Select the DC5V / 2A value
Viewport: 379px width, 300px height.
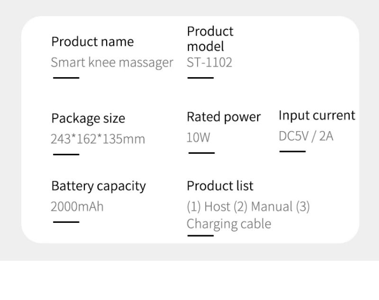click(306, 136)
